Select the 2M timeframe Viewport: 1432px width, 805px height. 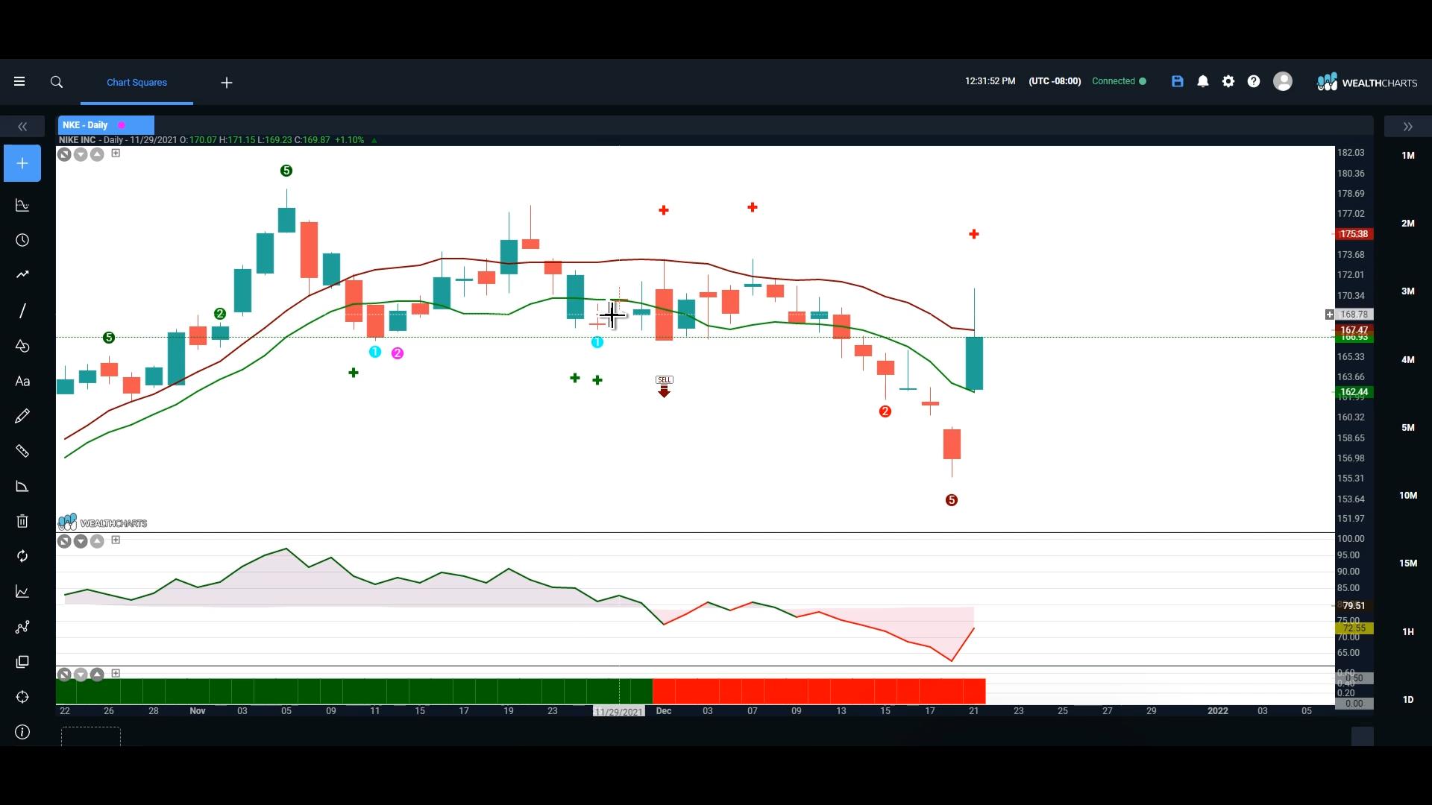[1408, 223]
